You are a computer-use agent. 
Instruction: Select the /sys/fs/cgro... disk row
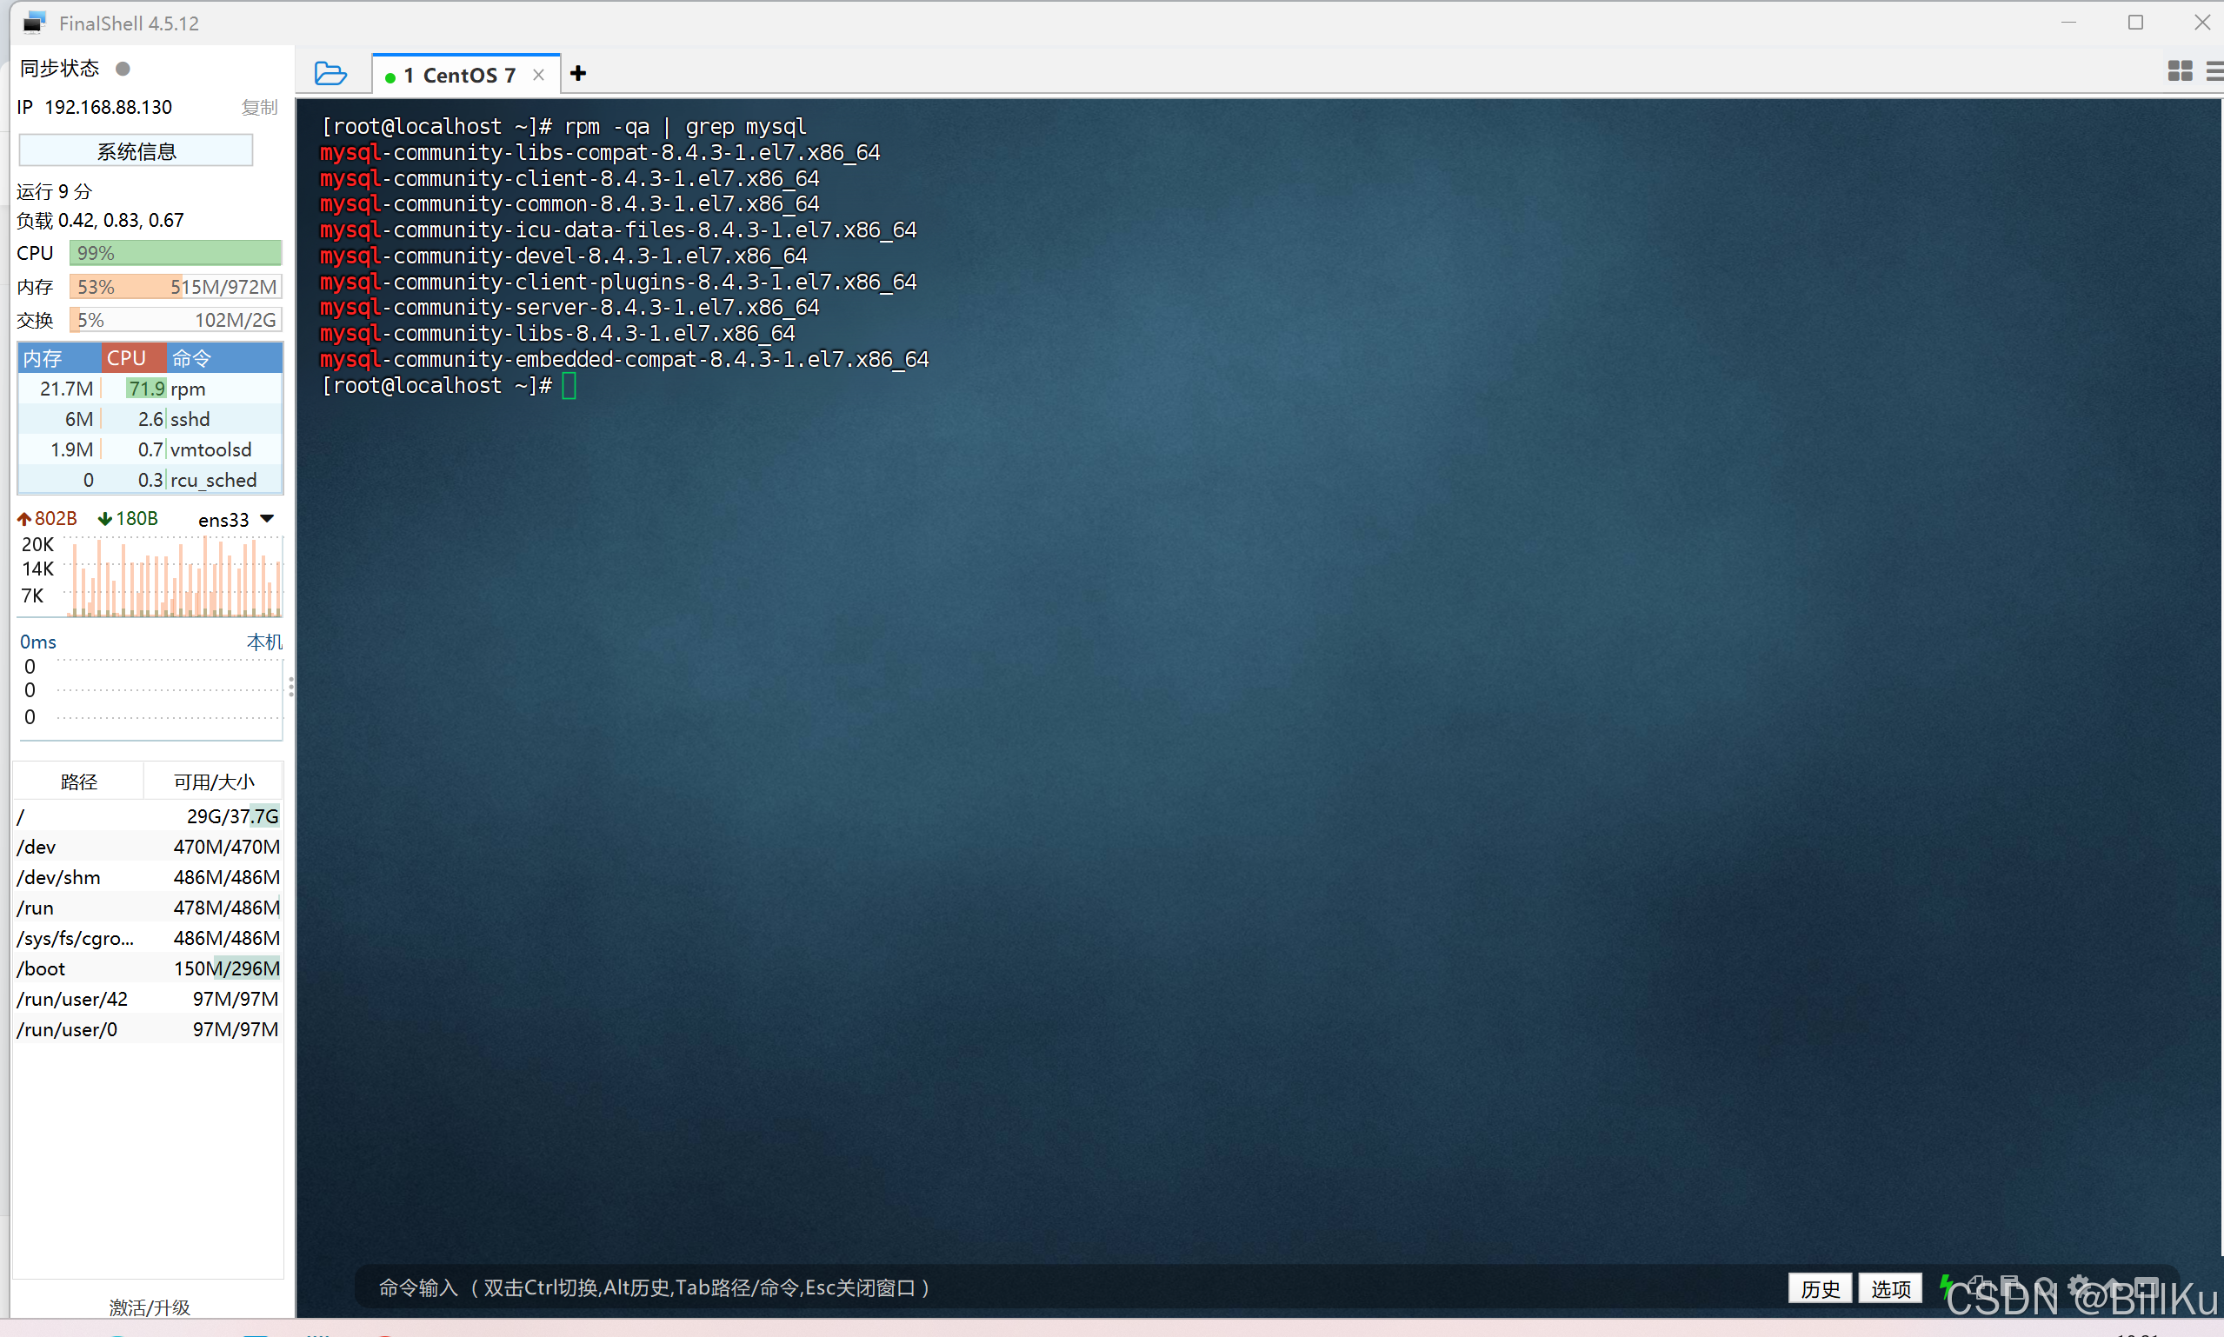tap(149, 938)
